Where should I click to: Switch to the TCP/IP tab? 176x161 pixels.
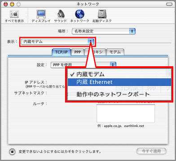[62, 52]
